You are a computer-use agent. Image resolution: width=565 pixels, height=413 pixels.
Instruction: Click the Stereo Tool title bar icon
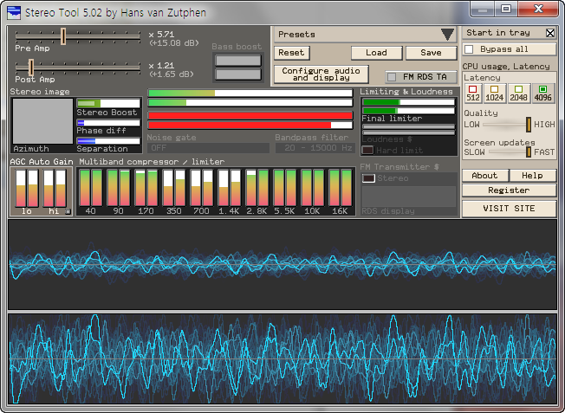[x=14, y=13]
